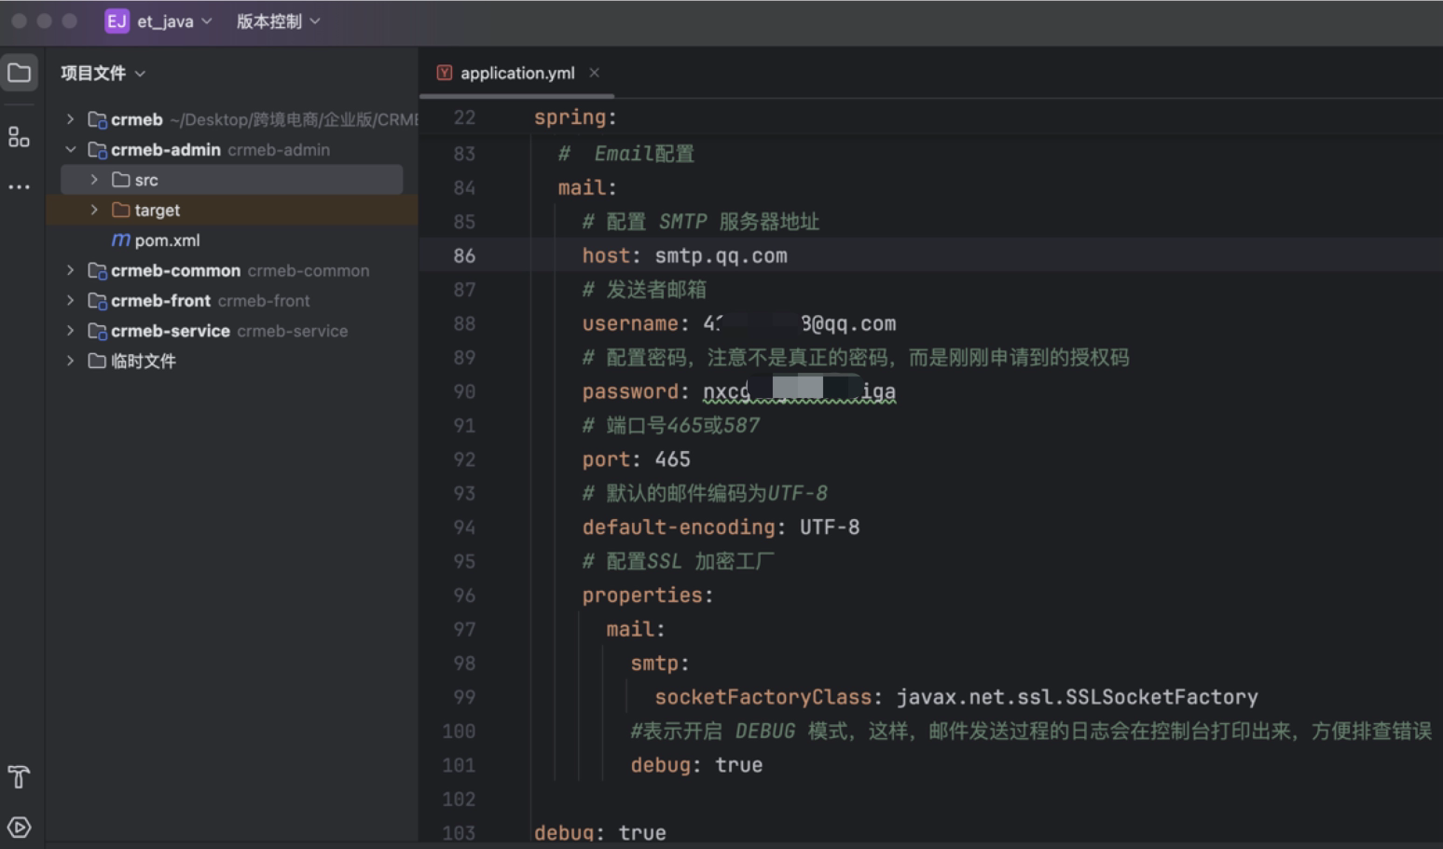
Task: Click the text 'host: smtp.qq.com'
Action: [x=684, y=255]
